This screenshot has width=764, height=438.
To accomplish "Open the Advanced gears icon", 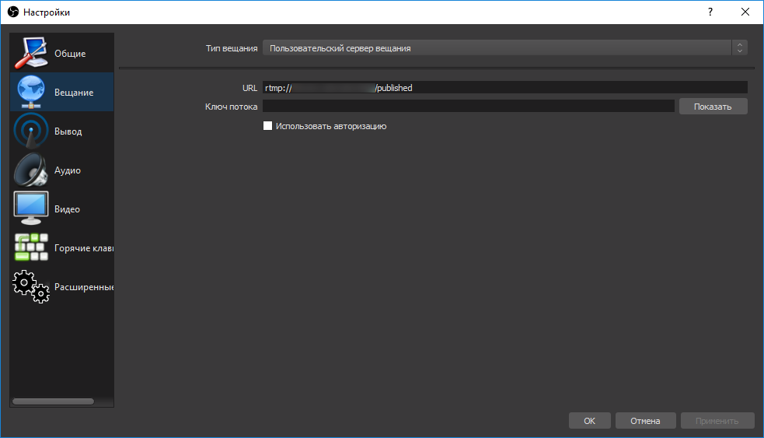I will tap(31, 286).
